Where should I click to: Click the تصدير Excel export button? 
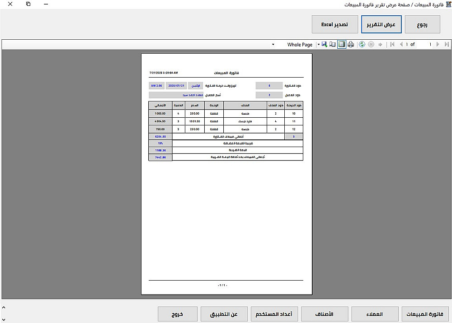(x=334, y=24)
